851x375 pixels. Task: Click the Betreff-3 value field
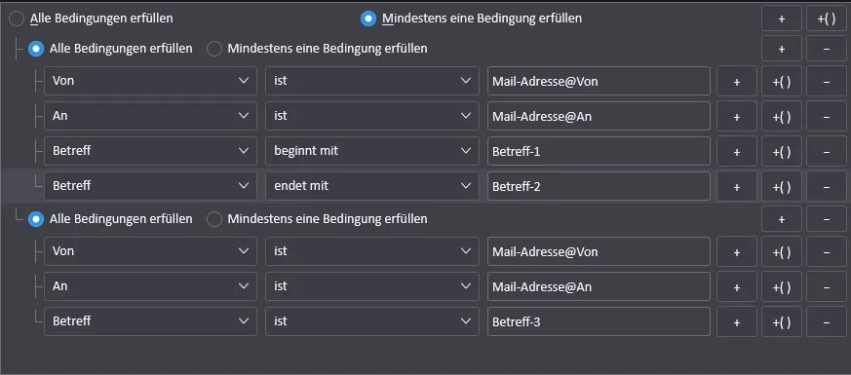[599, 321]
